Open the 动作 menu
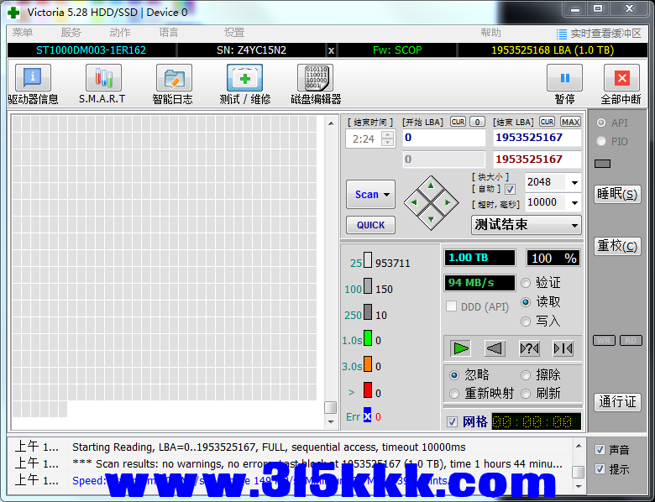 pos(120,33)
